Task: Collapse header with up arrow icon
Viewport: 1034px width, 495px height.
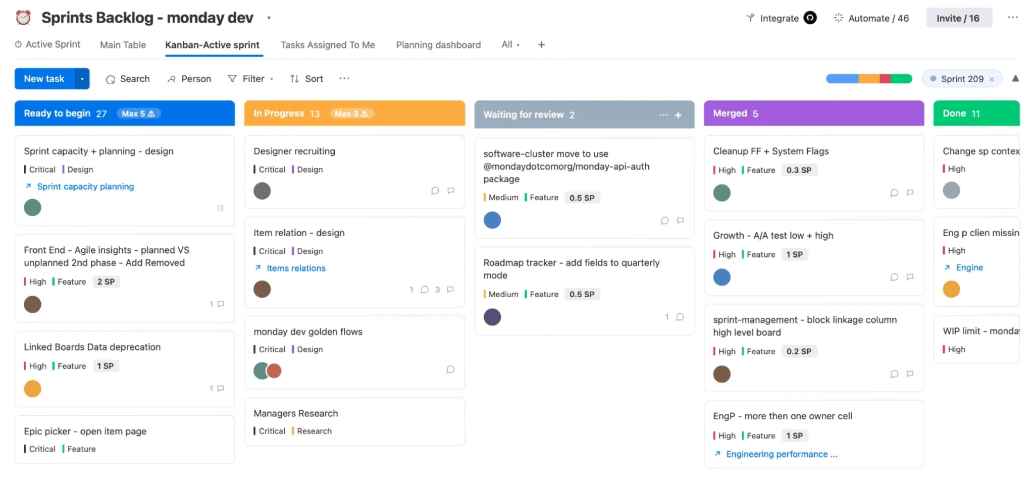Action: [x=1015, y=78]
